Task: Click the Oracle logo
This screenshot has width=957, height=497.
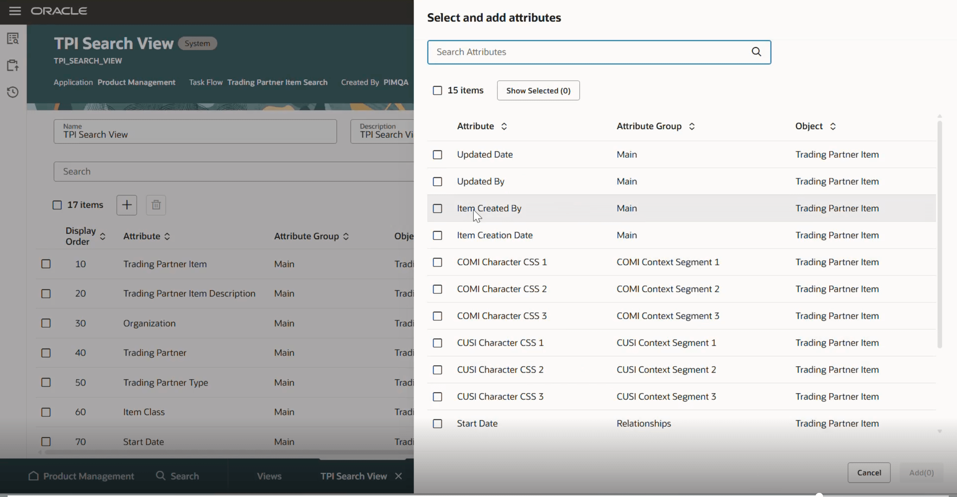Action: coord(59,11)
